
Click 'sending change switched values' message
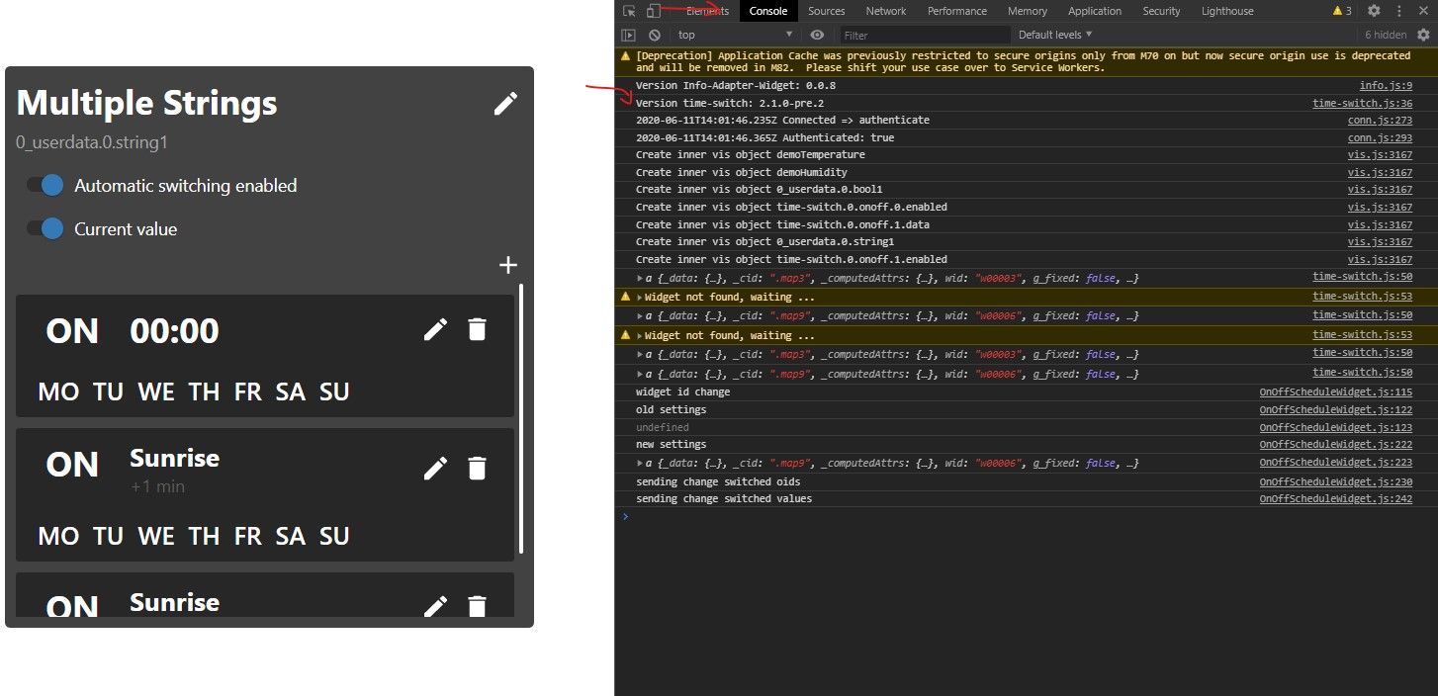pyautogui.click(x=724, y=498)
